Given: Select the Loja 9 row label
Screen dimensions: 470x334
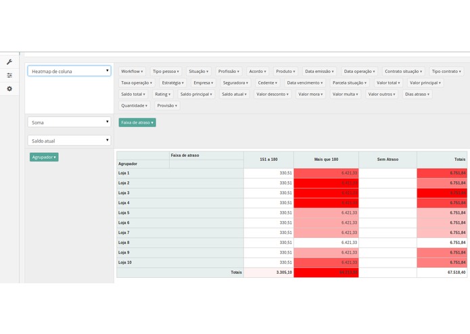Looking at the screenshot, I should tap(180, 252).
